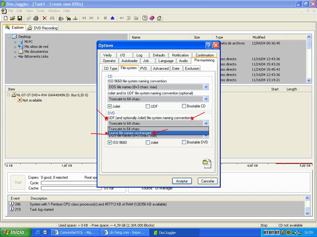The width and height of the screenshot is (317, 237).
Task: Open the ISO-9660 naming convention dropdown for CD
Action: [206, 87]
